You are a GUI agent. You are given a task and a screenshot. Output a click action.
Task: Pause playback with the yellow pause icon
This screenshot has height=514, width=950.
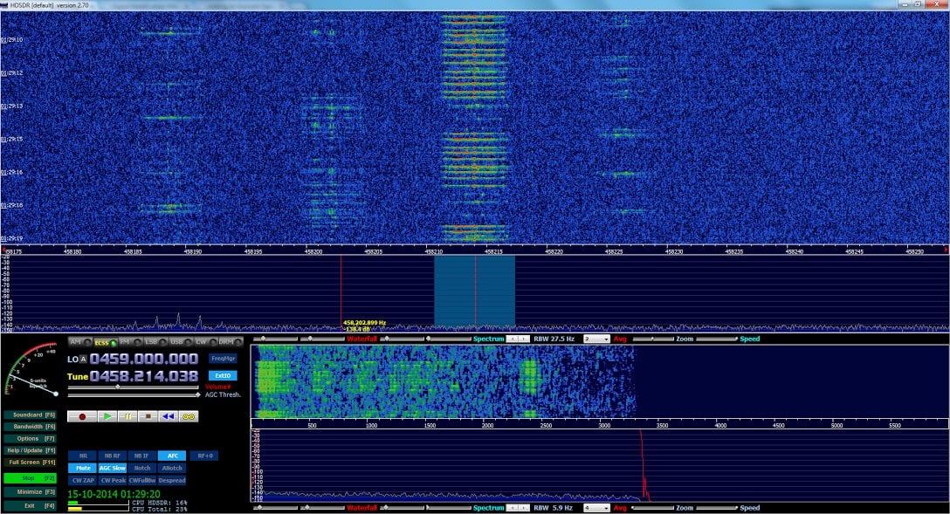point(127,416)
